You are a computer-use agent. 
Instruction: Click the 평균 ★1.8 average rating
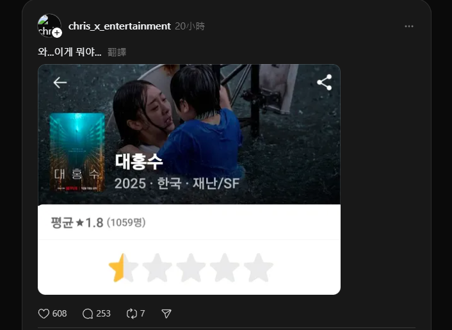[x=77, y=223]
